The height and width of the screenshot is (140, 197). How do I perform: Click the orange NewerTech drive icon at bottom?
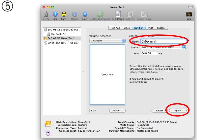point(48,124)
